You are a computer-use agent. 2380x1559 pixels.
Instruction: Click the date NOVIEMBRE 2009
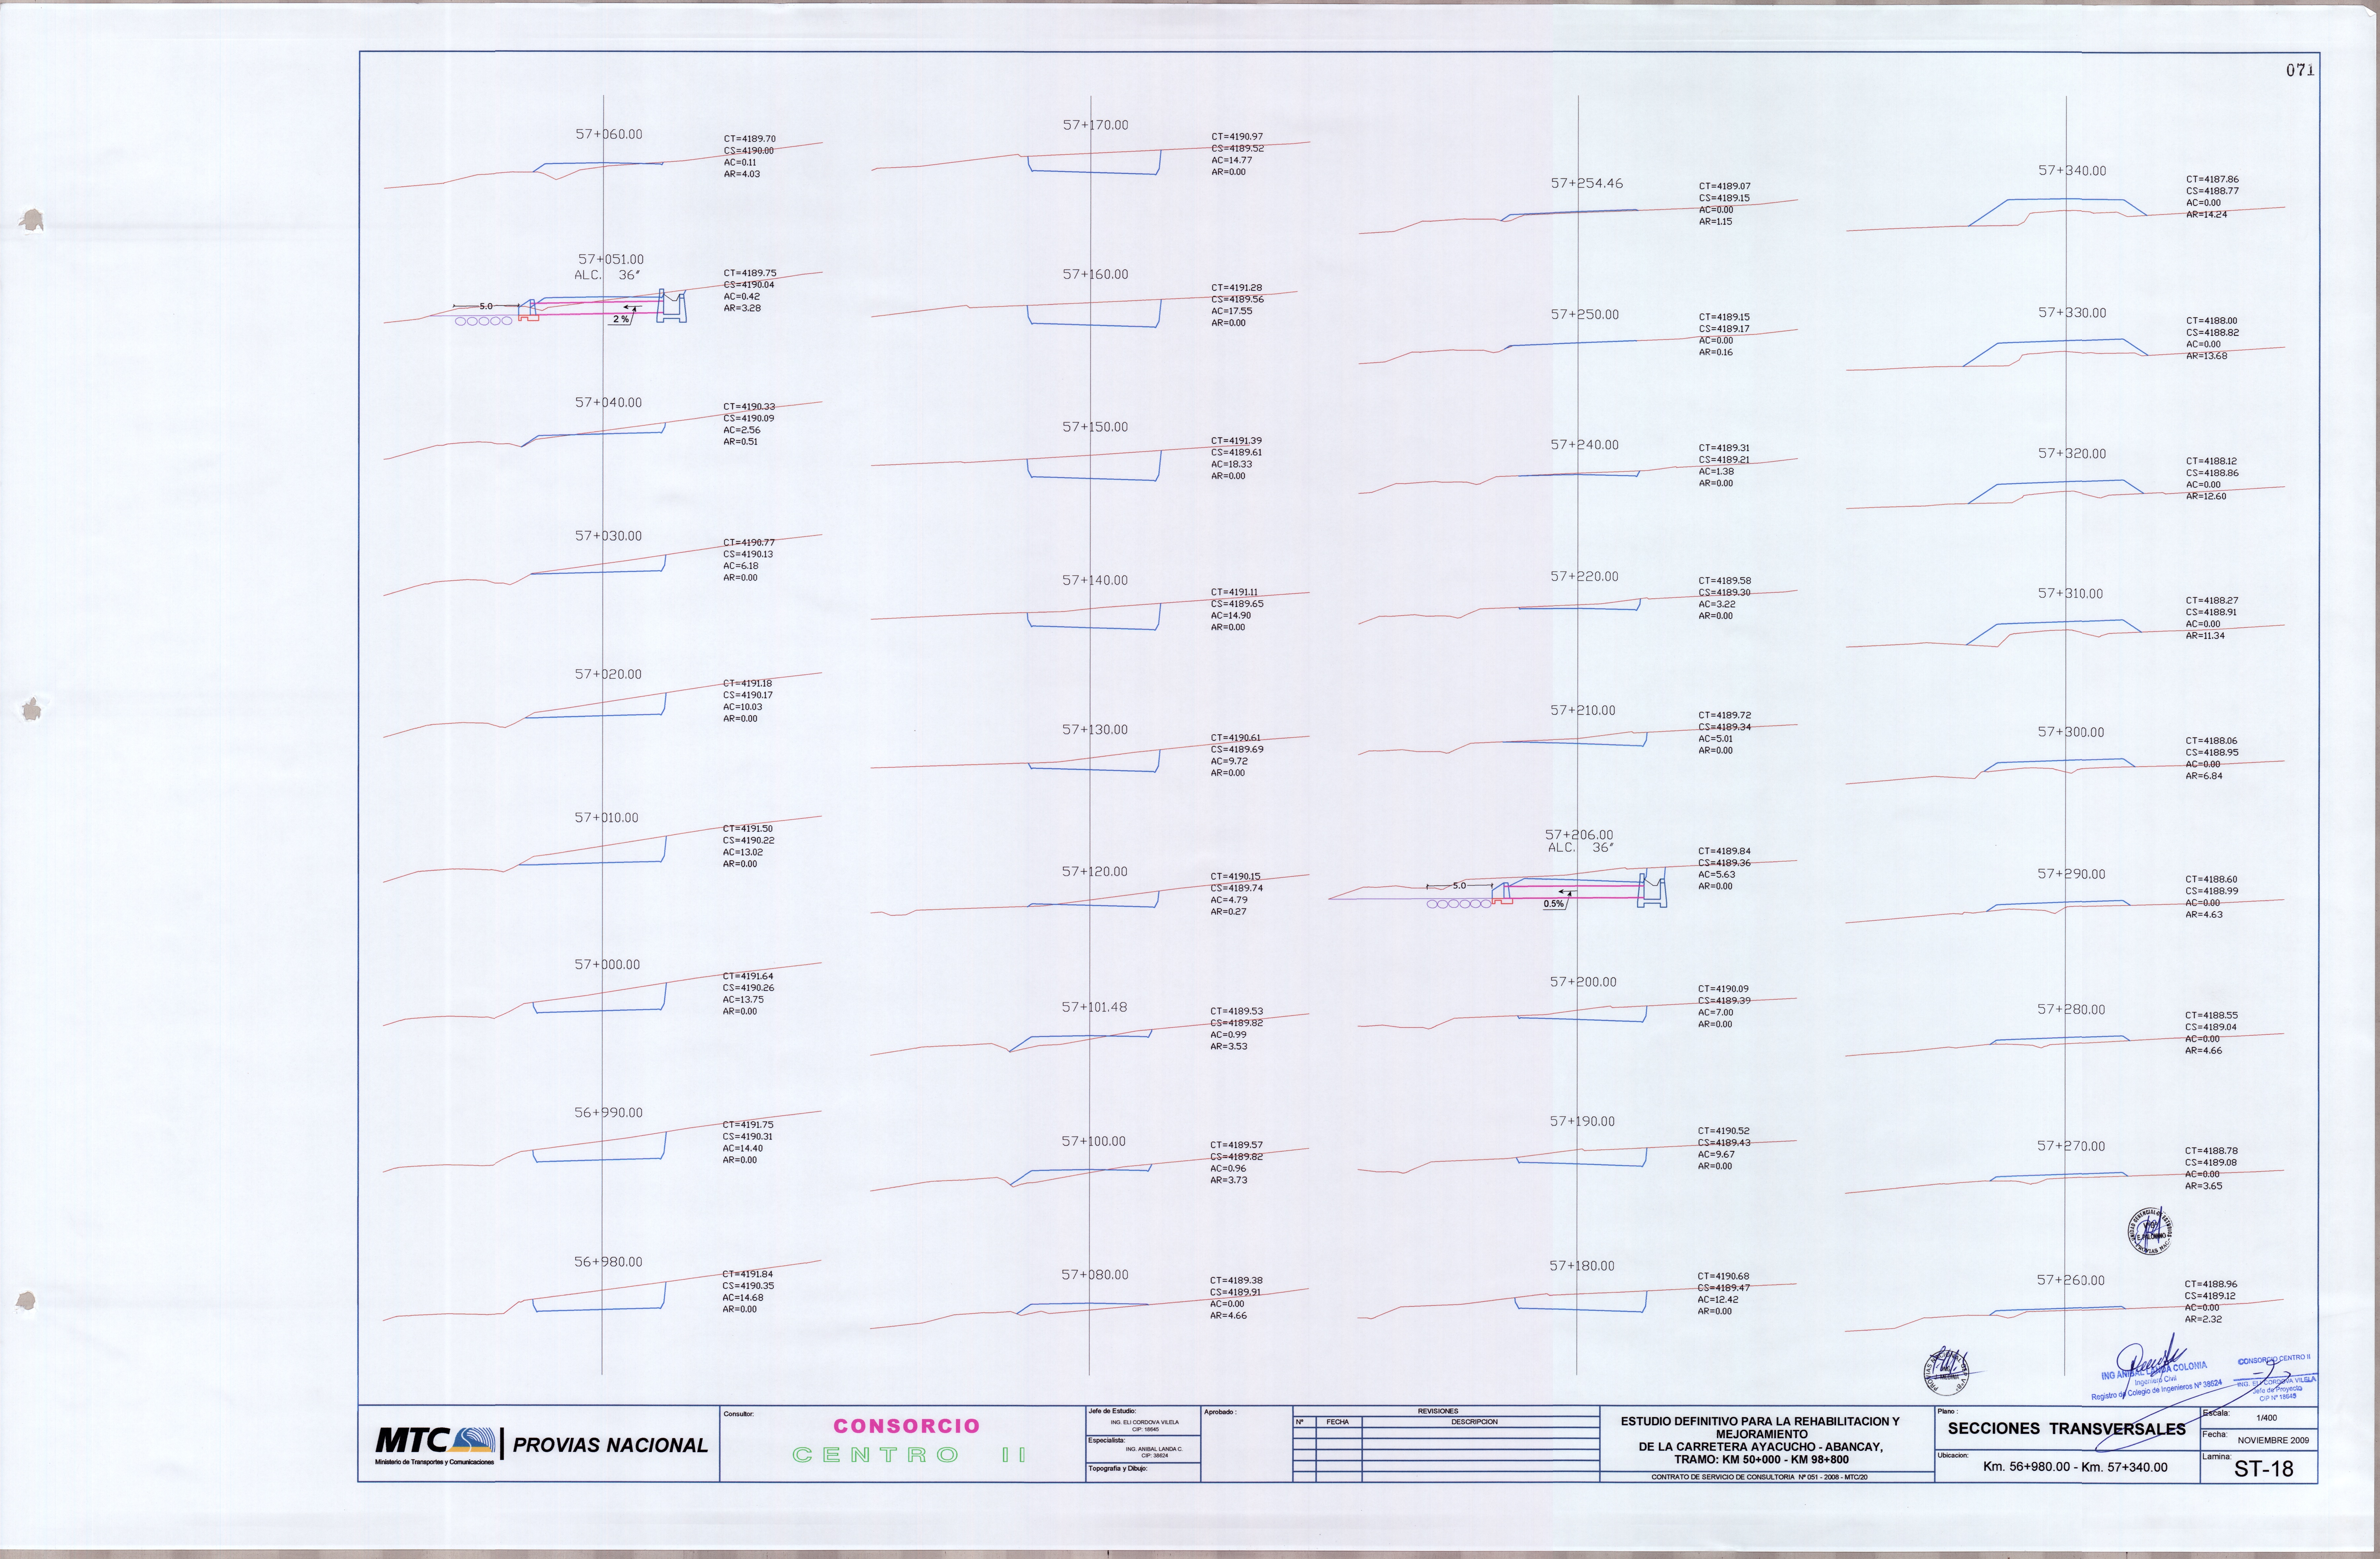[2273, 1441]
